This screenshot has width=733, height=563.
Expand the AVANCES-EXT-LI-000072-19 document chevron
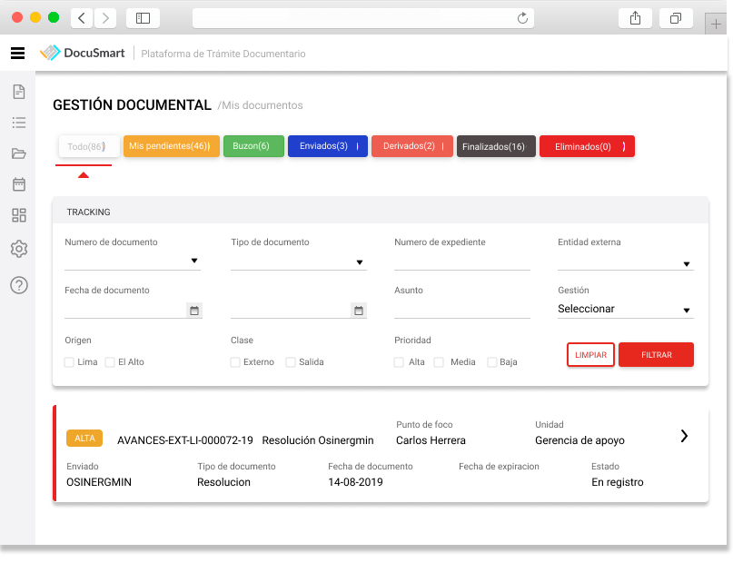684,436
